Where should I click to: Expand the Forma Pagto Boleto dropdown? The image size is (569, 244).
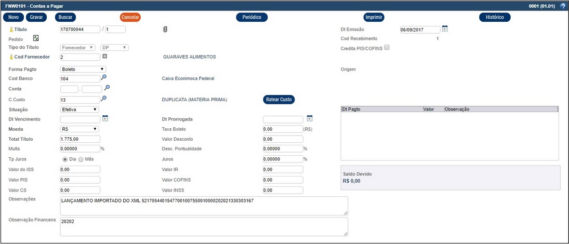(x=83, y=69)
